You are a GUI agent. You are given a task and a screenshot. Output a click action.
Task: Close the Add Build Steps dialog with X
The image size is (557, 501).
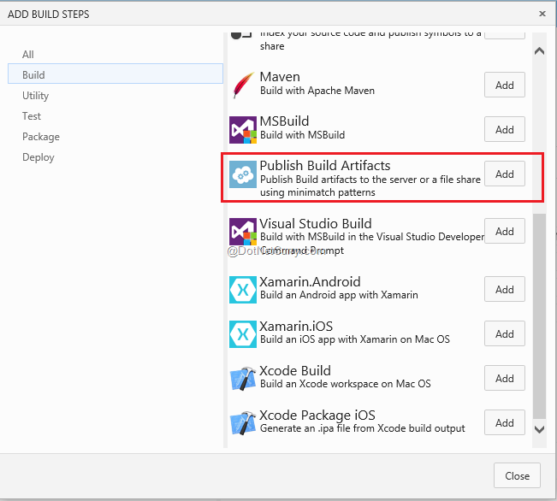coord(542,14)
